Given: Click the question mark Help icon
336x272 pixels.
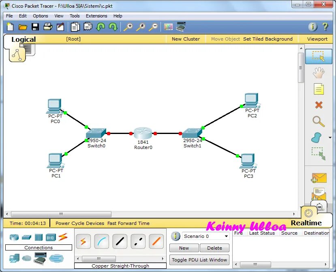Looking at the screenshot, I should tap(325, 27).
